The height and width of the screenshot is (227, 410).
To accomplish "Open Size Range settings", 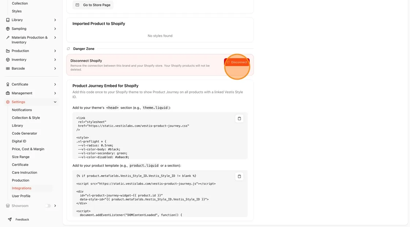I will pyautogui.click(x=20, y=157).
